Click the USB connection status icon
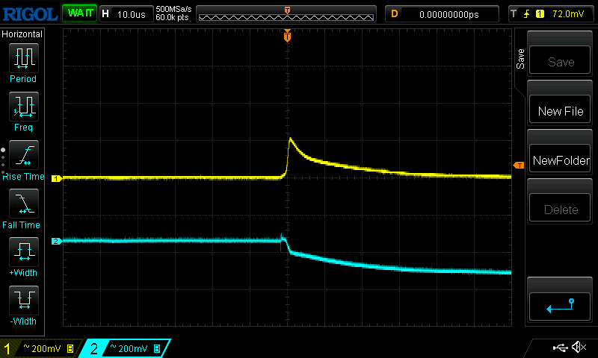This screenshot has height=358, width=598. [560, 348]
